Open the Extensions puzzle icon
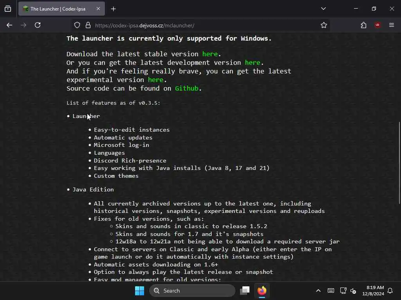The height and width of the screenshot is (300, 401). (363, 25)
